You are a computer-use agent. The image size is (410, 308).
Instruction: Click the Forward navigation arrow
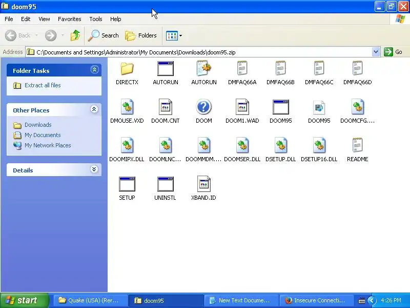click(51, 35)
